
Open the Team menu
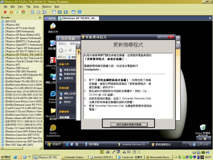36,7
